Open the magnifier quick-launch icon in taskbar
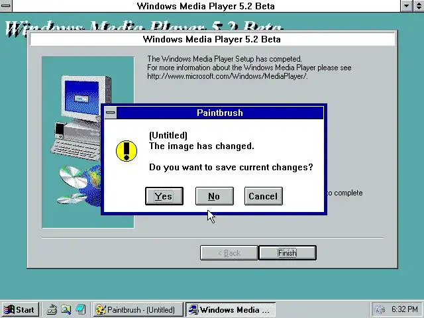Image resolution: width=424 pixels, height=318 pixels. click(66, 309)
